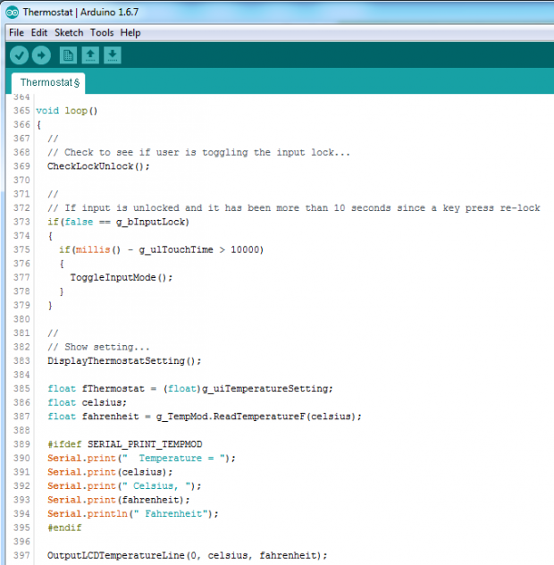Click the '#endif' directive
Viewport: 554px width, 565px height.
point(64,527)
